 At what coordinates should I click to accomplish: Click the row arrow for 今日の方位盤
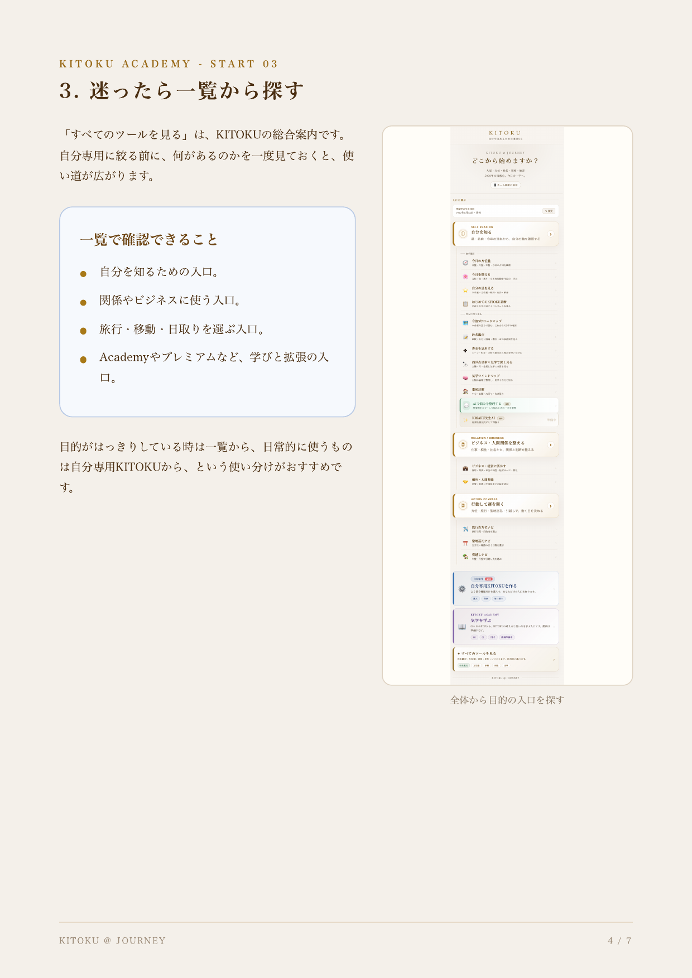(x=556, y=263)
